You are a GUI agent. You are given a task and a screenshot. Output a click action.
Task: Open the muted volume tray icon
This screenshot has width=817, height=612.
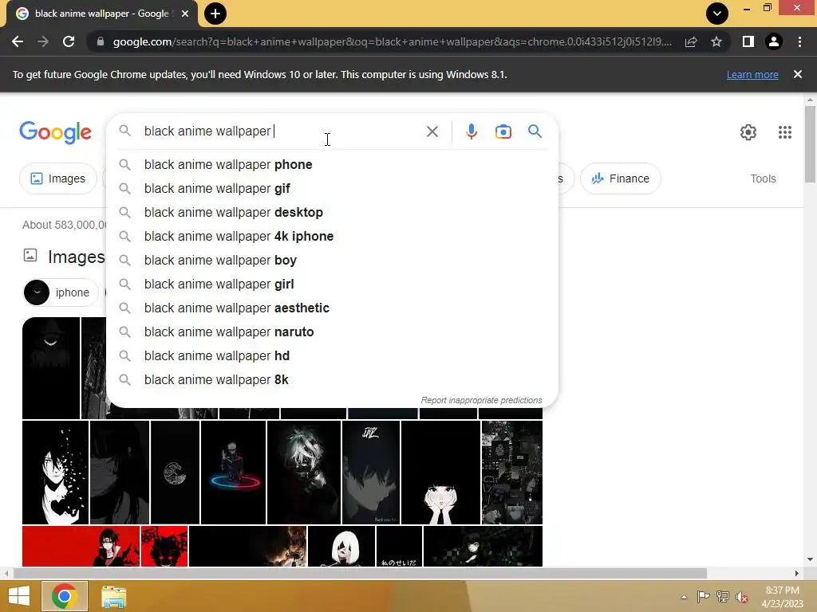742,597
